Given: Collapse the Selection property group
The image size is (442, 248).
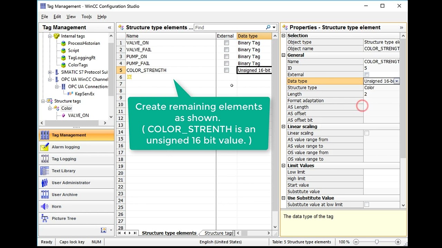Looking at the screenshot, I should click(x=284, y=36).
